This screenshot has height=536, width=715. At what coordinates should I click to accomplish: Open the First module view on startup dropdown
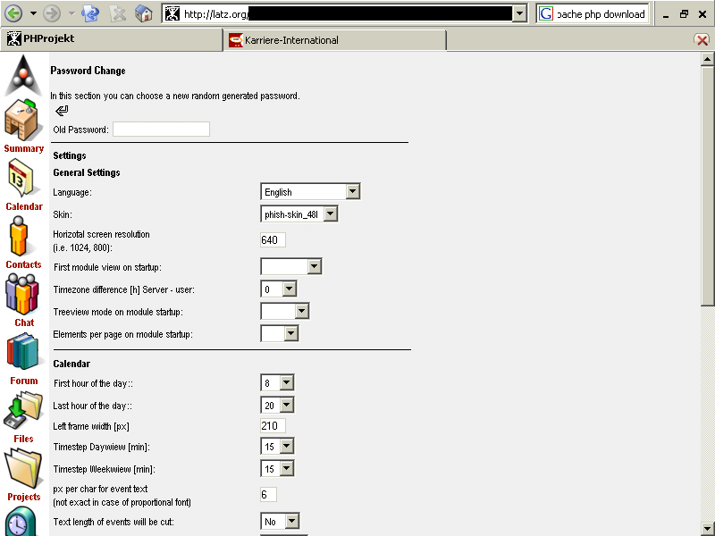pyautogui.click(x=291, y=266)
